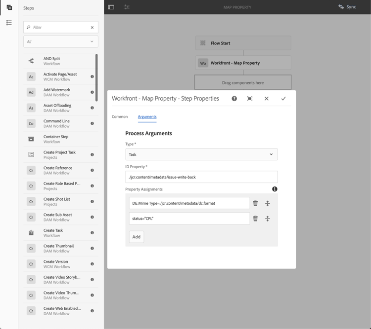Select the Workfront - Map Property step node
This screenshot has width=371, height=329.
(243, 63)
